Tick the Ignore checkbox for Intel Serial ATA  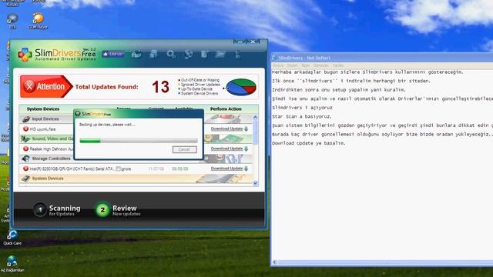coord(118,169)
